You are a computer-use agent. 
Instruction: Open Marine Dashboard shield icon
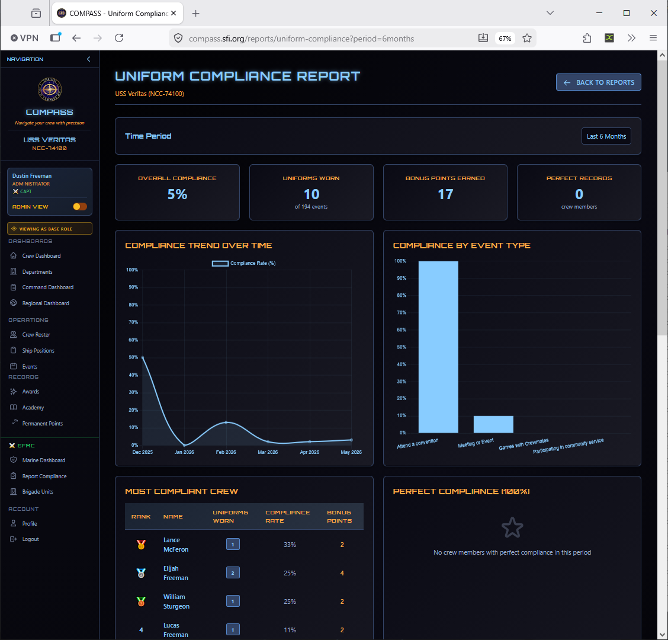click(x=14, y=460)
